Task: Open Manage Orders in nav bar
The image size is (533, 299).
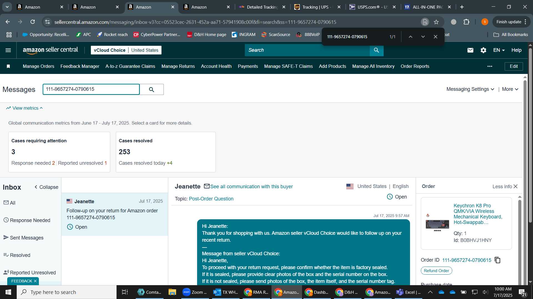Action: pyautogui.click(x=38, y=66)
